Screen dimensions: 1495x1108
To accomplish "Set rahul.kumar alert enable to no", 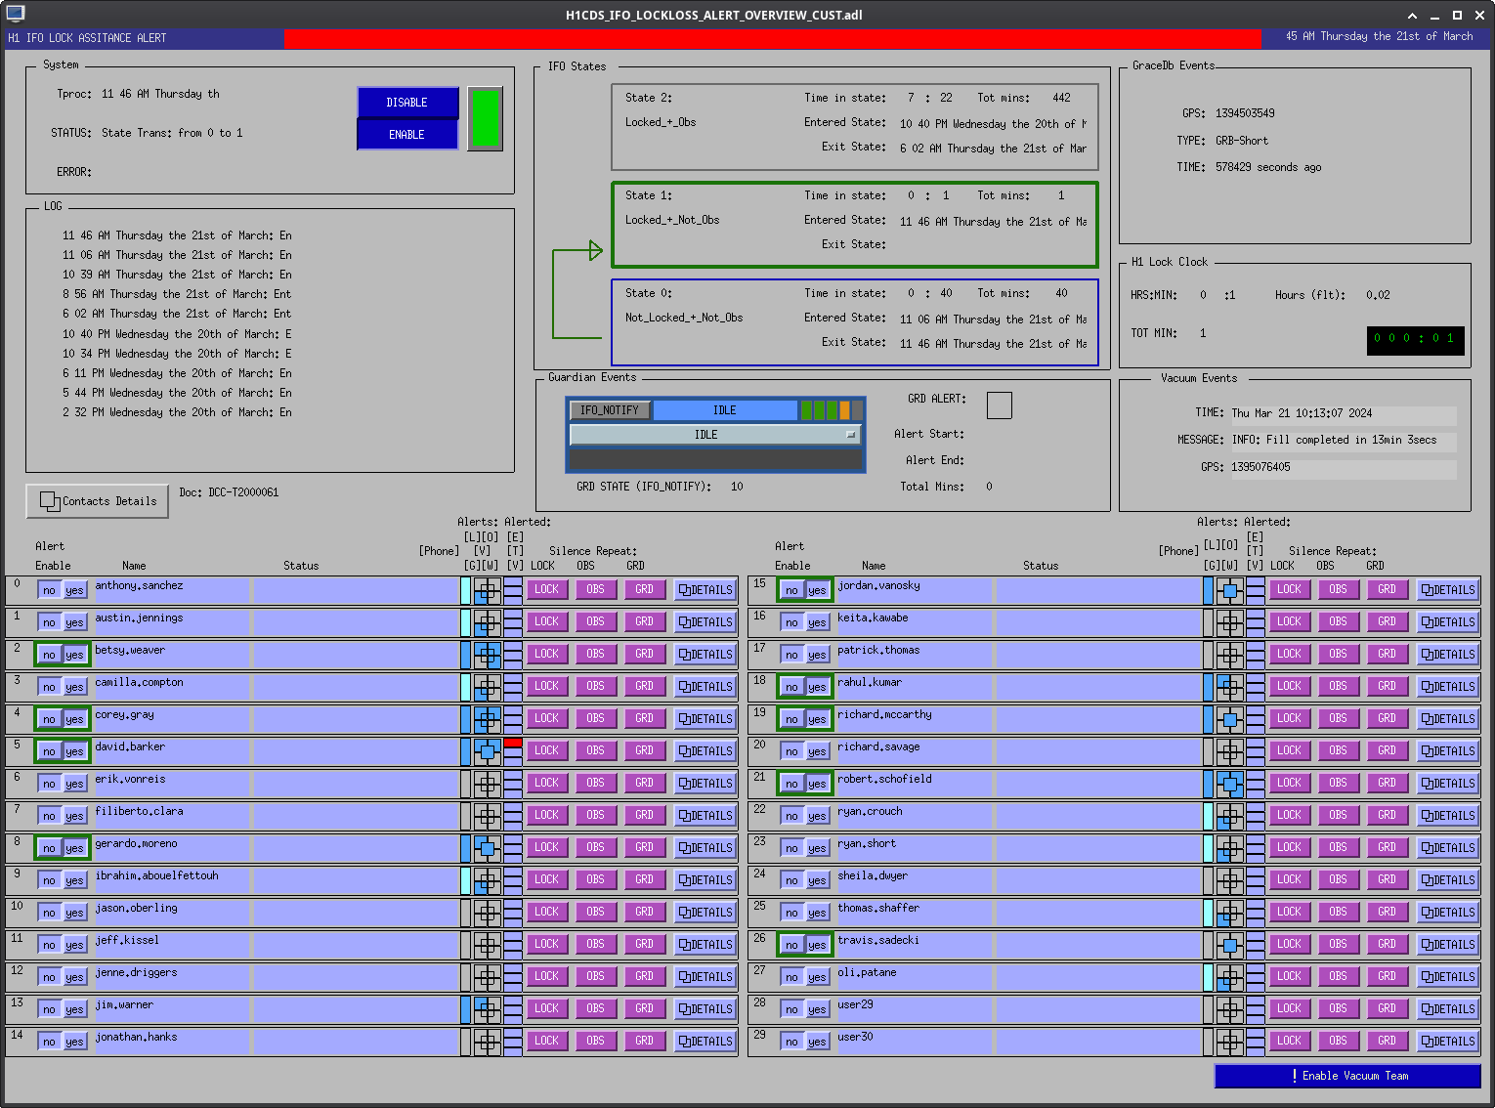I will (791, 687).
